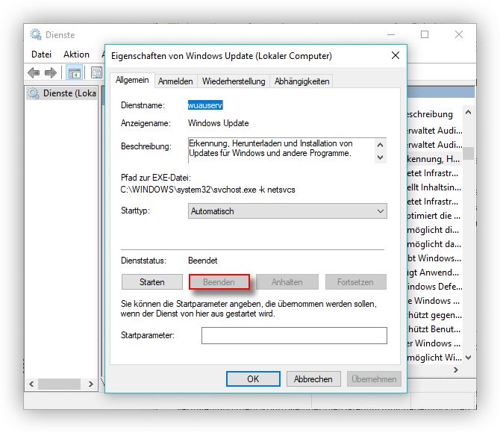Click the forward arrow in Dienste toolbar
500x433 pixels.
click(x=51, y=72)
